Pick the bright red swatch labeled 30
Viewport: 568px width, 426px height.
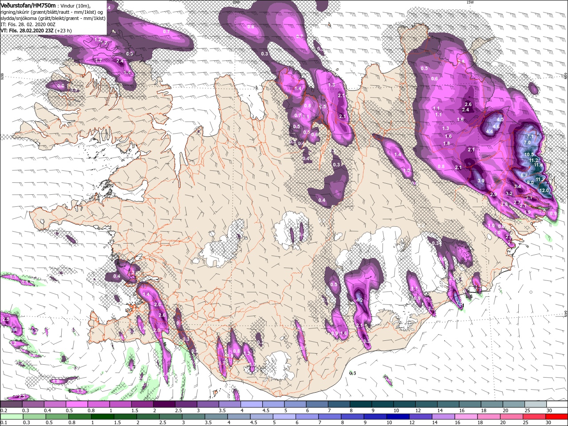pos(556,417)
